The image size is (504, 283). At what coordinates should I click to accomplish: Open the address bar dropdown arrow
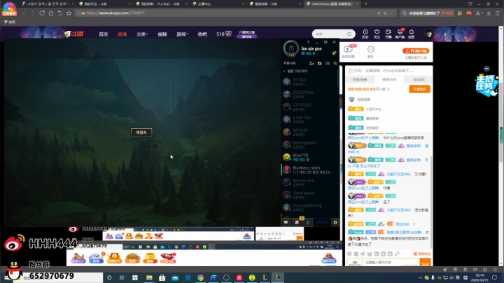coord(391,13)
